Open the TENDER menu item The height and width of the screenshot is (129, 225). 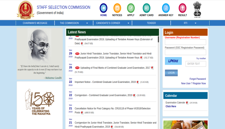coord(151,23)
